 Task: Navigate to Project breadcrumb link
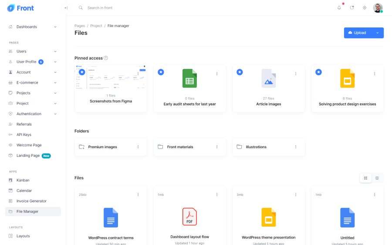[96, 26]
